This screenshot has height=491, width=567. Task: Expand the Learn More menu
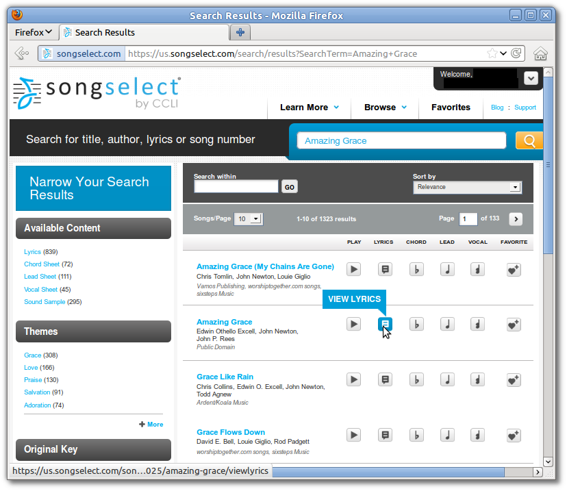point(309,108)
